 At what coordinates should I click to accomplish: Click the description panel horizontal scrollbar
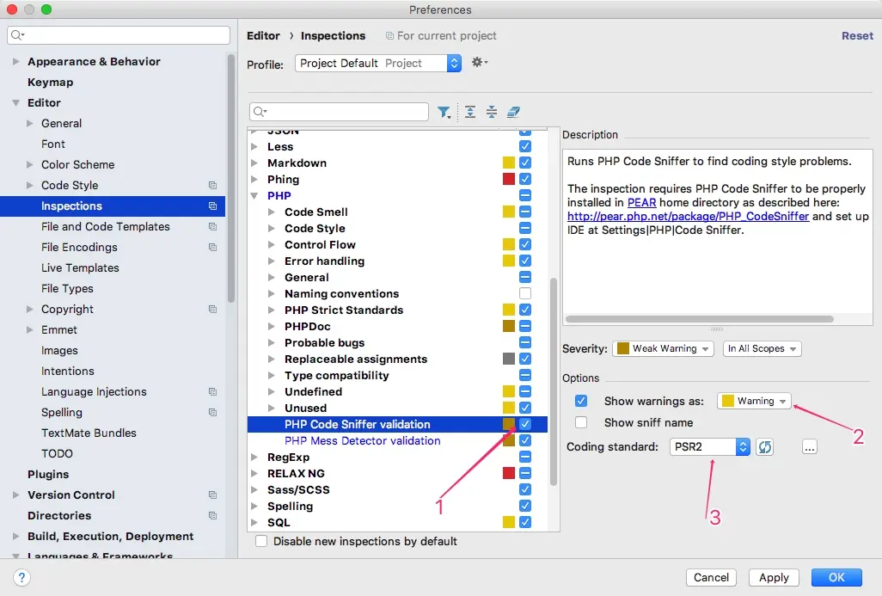click(x=699, y=319)
